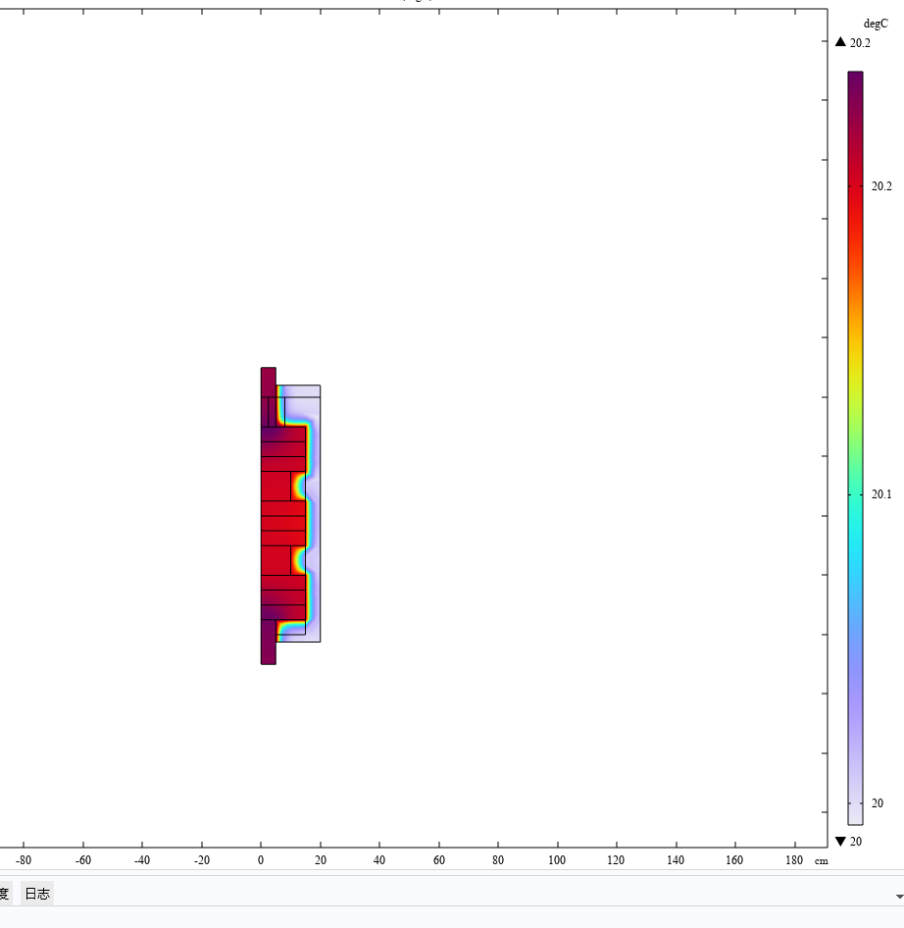Click the x-axis tick label 60
904x928 pixels.
click(439, 860)
